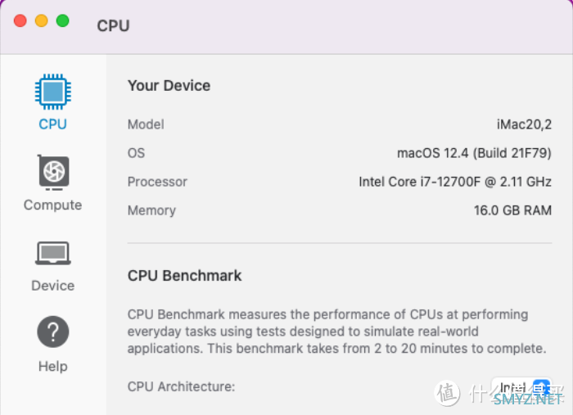Select the CPU chip icon in sidebar
The width and height of the screenshot is (573, 415).
(53, 92)
